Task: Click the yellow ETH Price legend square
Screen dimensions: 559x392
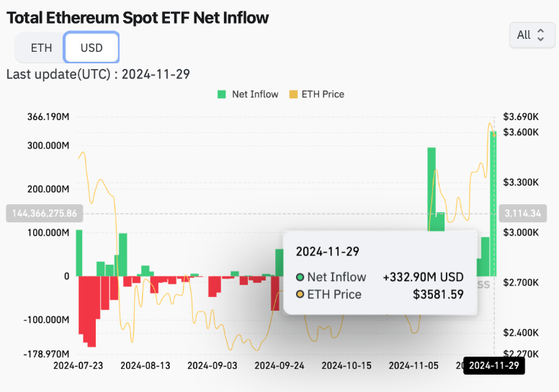Action: [x=293, y=94]
